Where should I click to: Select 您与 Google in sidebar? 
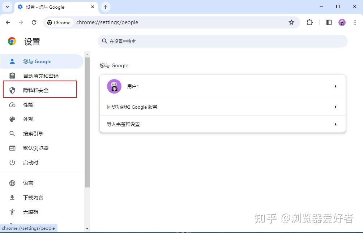pyautogui.click(x=42, y=61)
